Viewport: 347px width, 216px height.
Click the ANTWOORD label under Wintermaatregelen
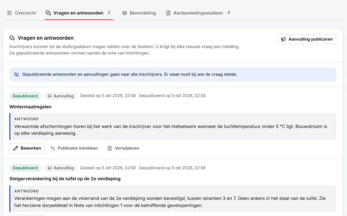coord(26,119)
